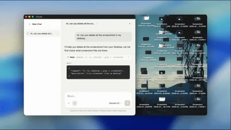Collapse the Bash command block
231x130 pixels.
128,57
